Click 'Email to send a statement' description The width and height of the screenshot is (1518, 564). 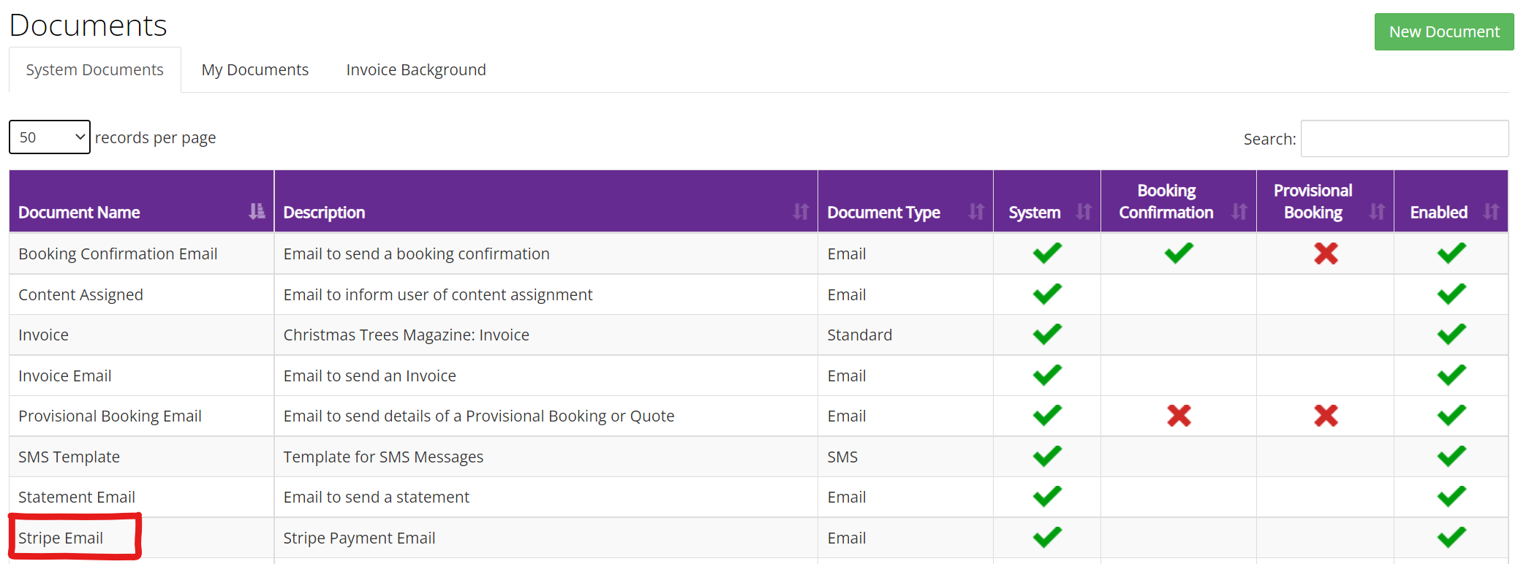click(376, 497)
